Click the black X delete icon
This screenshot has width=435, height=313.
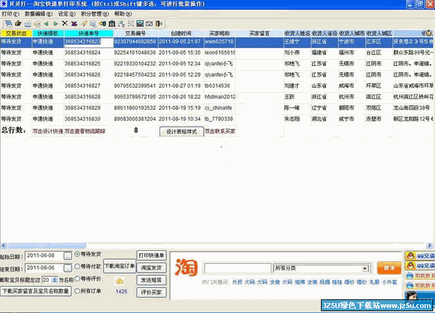(65, 23)
